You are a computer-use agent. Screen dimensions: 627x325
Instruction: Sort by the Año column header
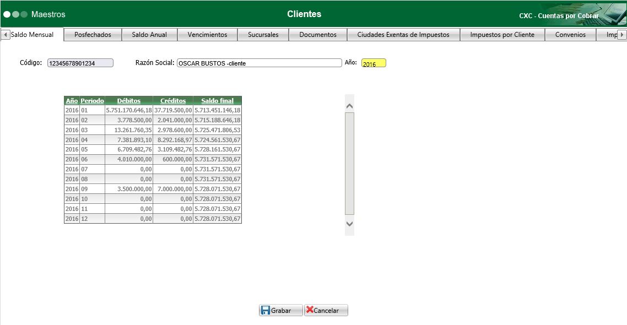tap(72, 101)
